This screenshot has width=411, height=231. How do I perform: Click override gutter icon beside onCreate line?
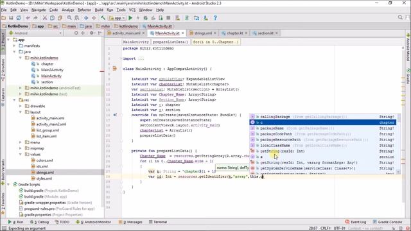(x=115, y=115)
